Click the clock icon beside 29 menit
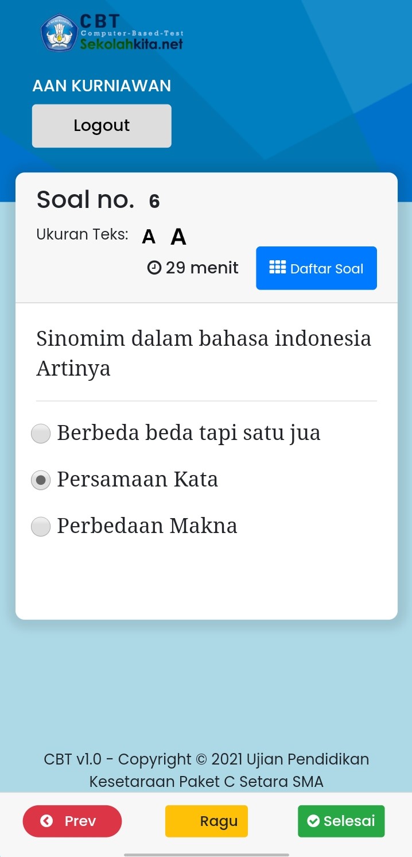Viewport: 412px width, 857px height. click(154, 268)
